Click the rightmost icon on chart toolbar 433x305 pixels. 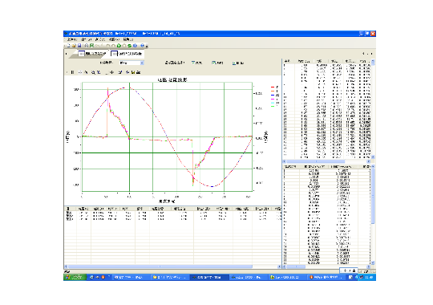[x=138, y=72]
